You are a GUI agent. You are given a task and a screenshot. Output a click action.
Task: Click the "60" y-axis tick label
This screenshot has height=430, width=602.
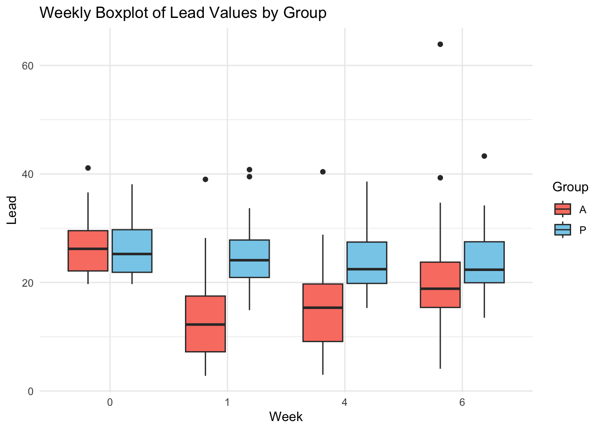click(x=28, y=66)
